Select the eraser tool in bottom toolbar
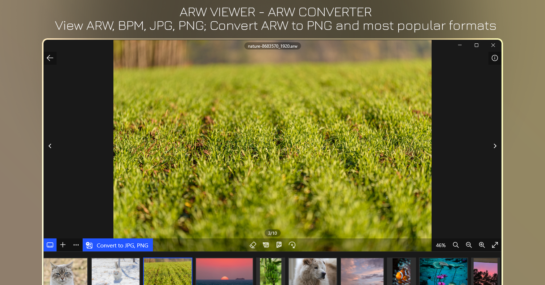The height and width of the screenshot is (285, 545). [253, 245]
